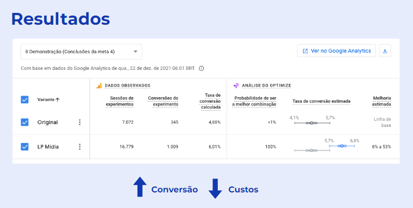Click the Original gray conversion range bar

pyautogui.click(x=312, y=123)
